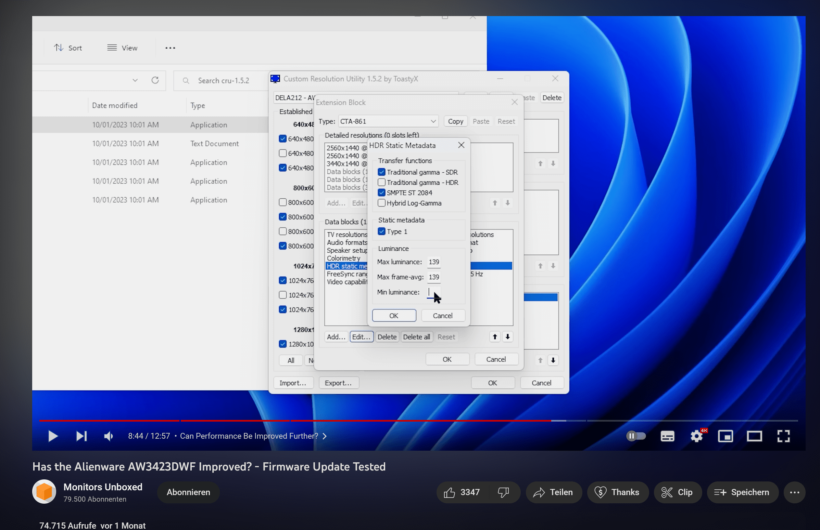Open more actions ellipsis beside Speichern

tap(794, 492)
